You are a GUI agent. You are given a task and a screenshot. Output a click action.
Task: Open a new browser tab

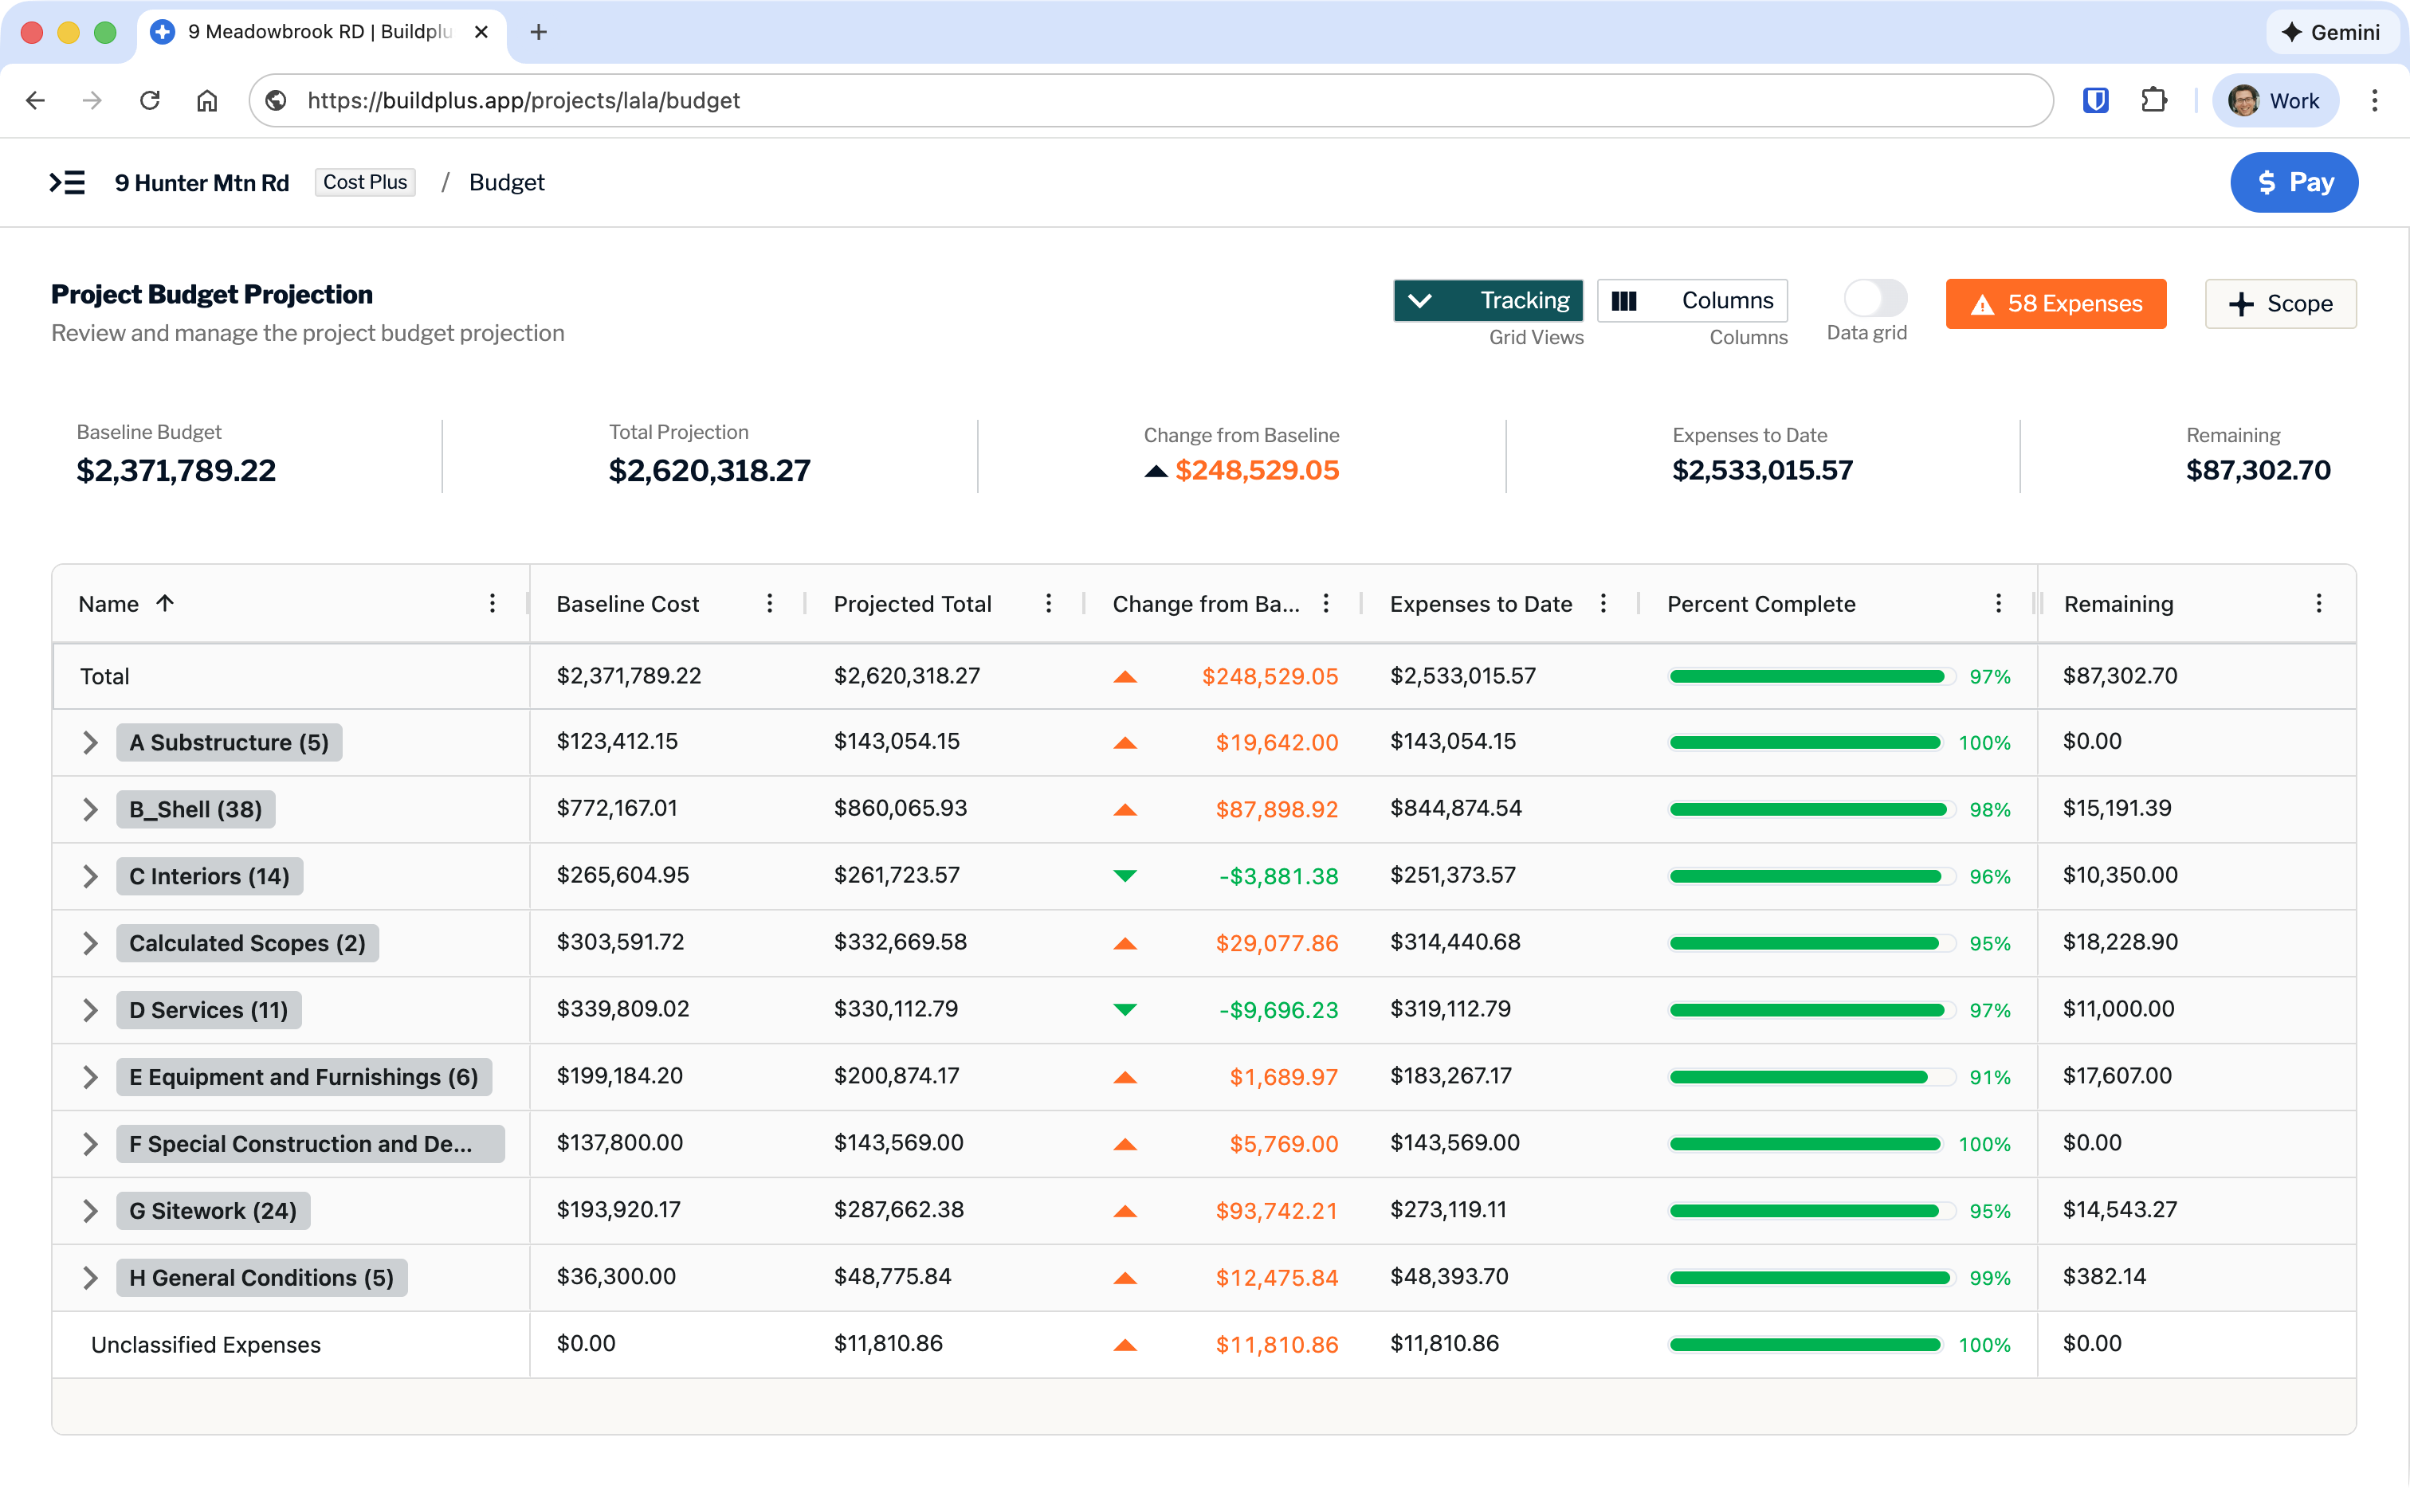click(x=538, y=32)
